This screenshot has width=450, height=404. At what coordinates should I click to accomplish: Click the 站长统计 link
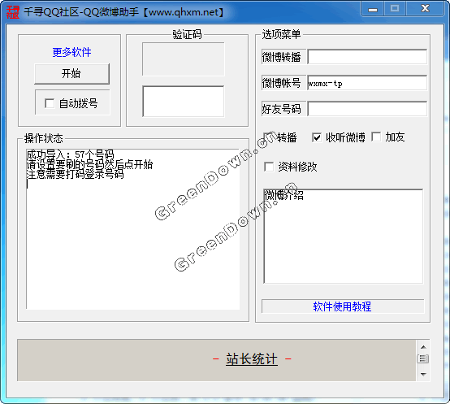(x=252, y=359)
